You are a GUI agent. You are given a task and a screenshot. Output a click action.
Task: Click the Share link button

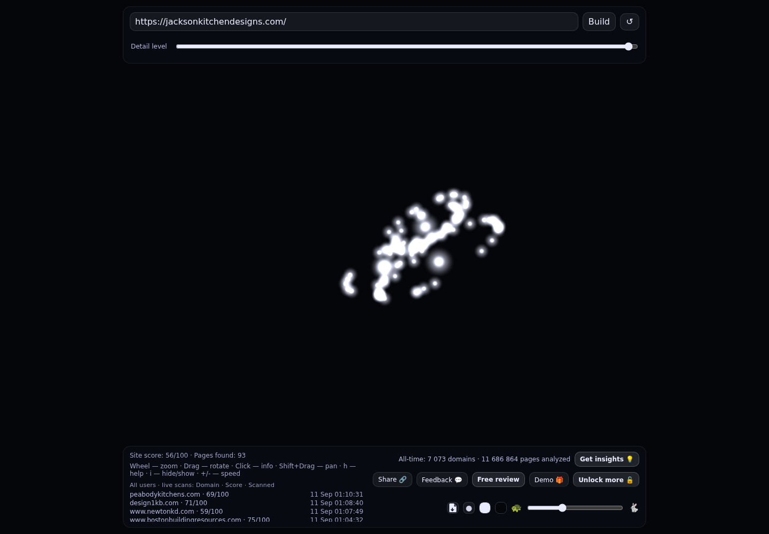pyautogui.click(x=393, y=480)
